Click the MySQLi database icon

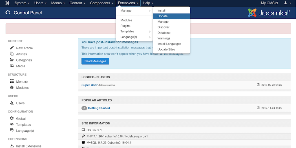click(x=83, y=142)
